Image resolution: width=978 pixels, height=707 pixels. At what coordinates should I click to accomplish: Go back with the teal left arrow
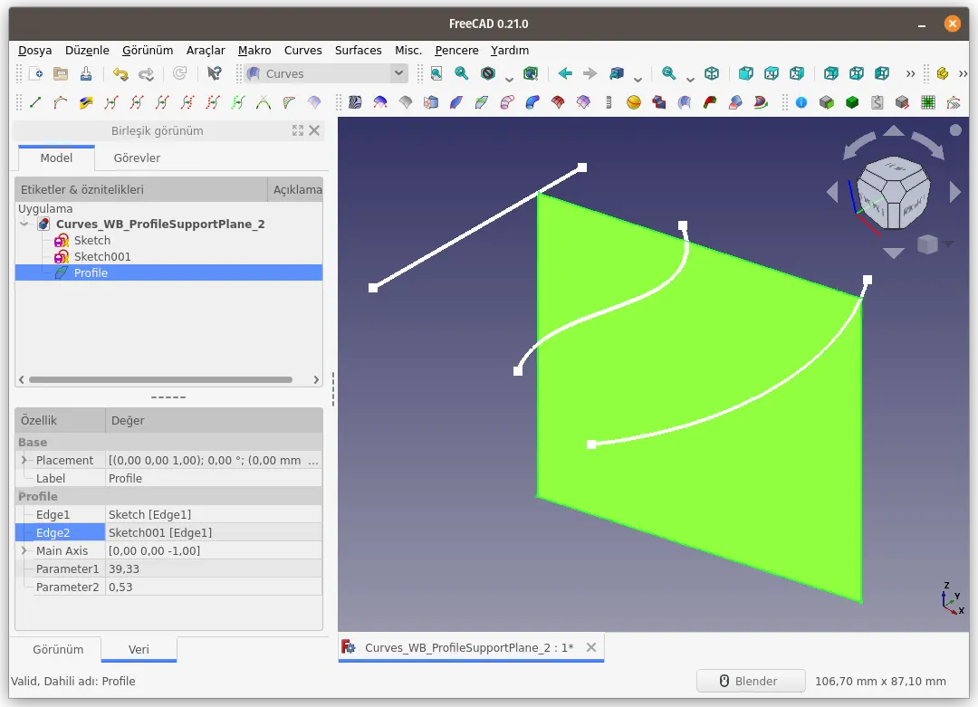coord(565,73)
